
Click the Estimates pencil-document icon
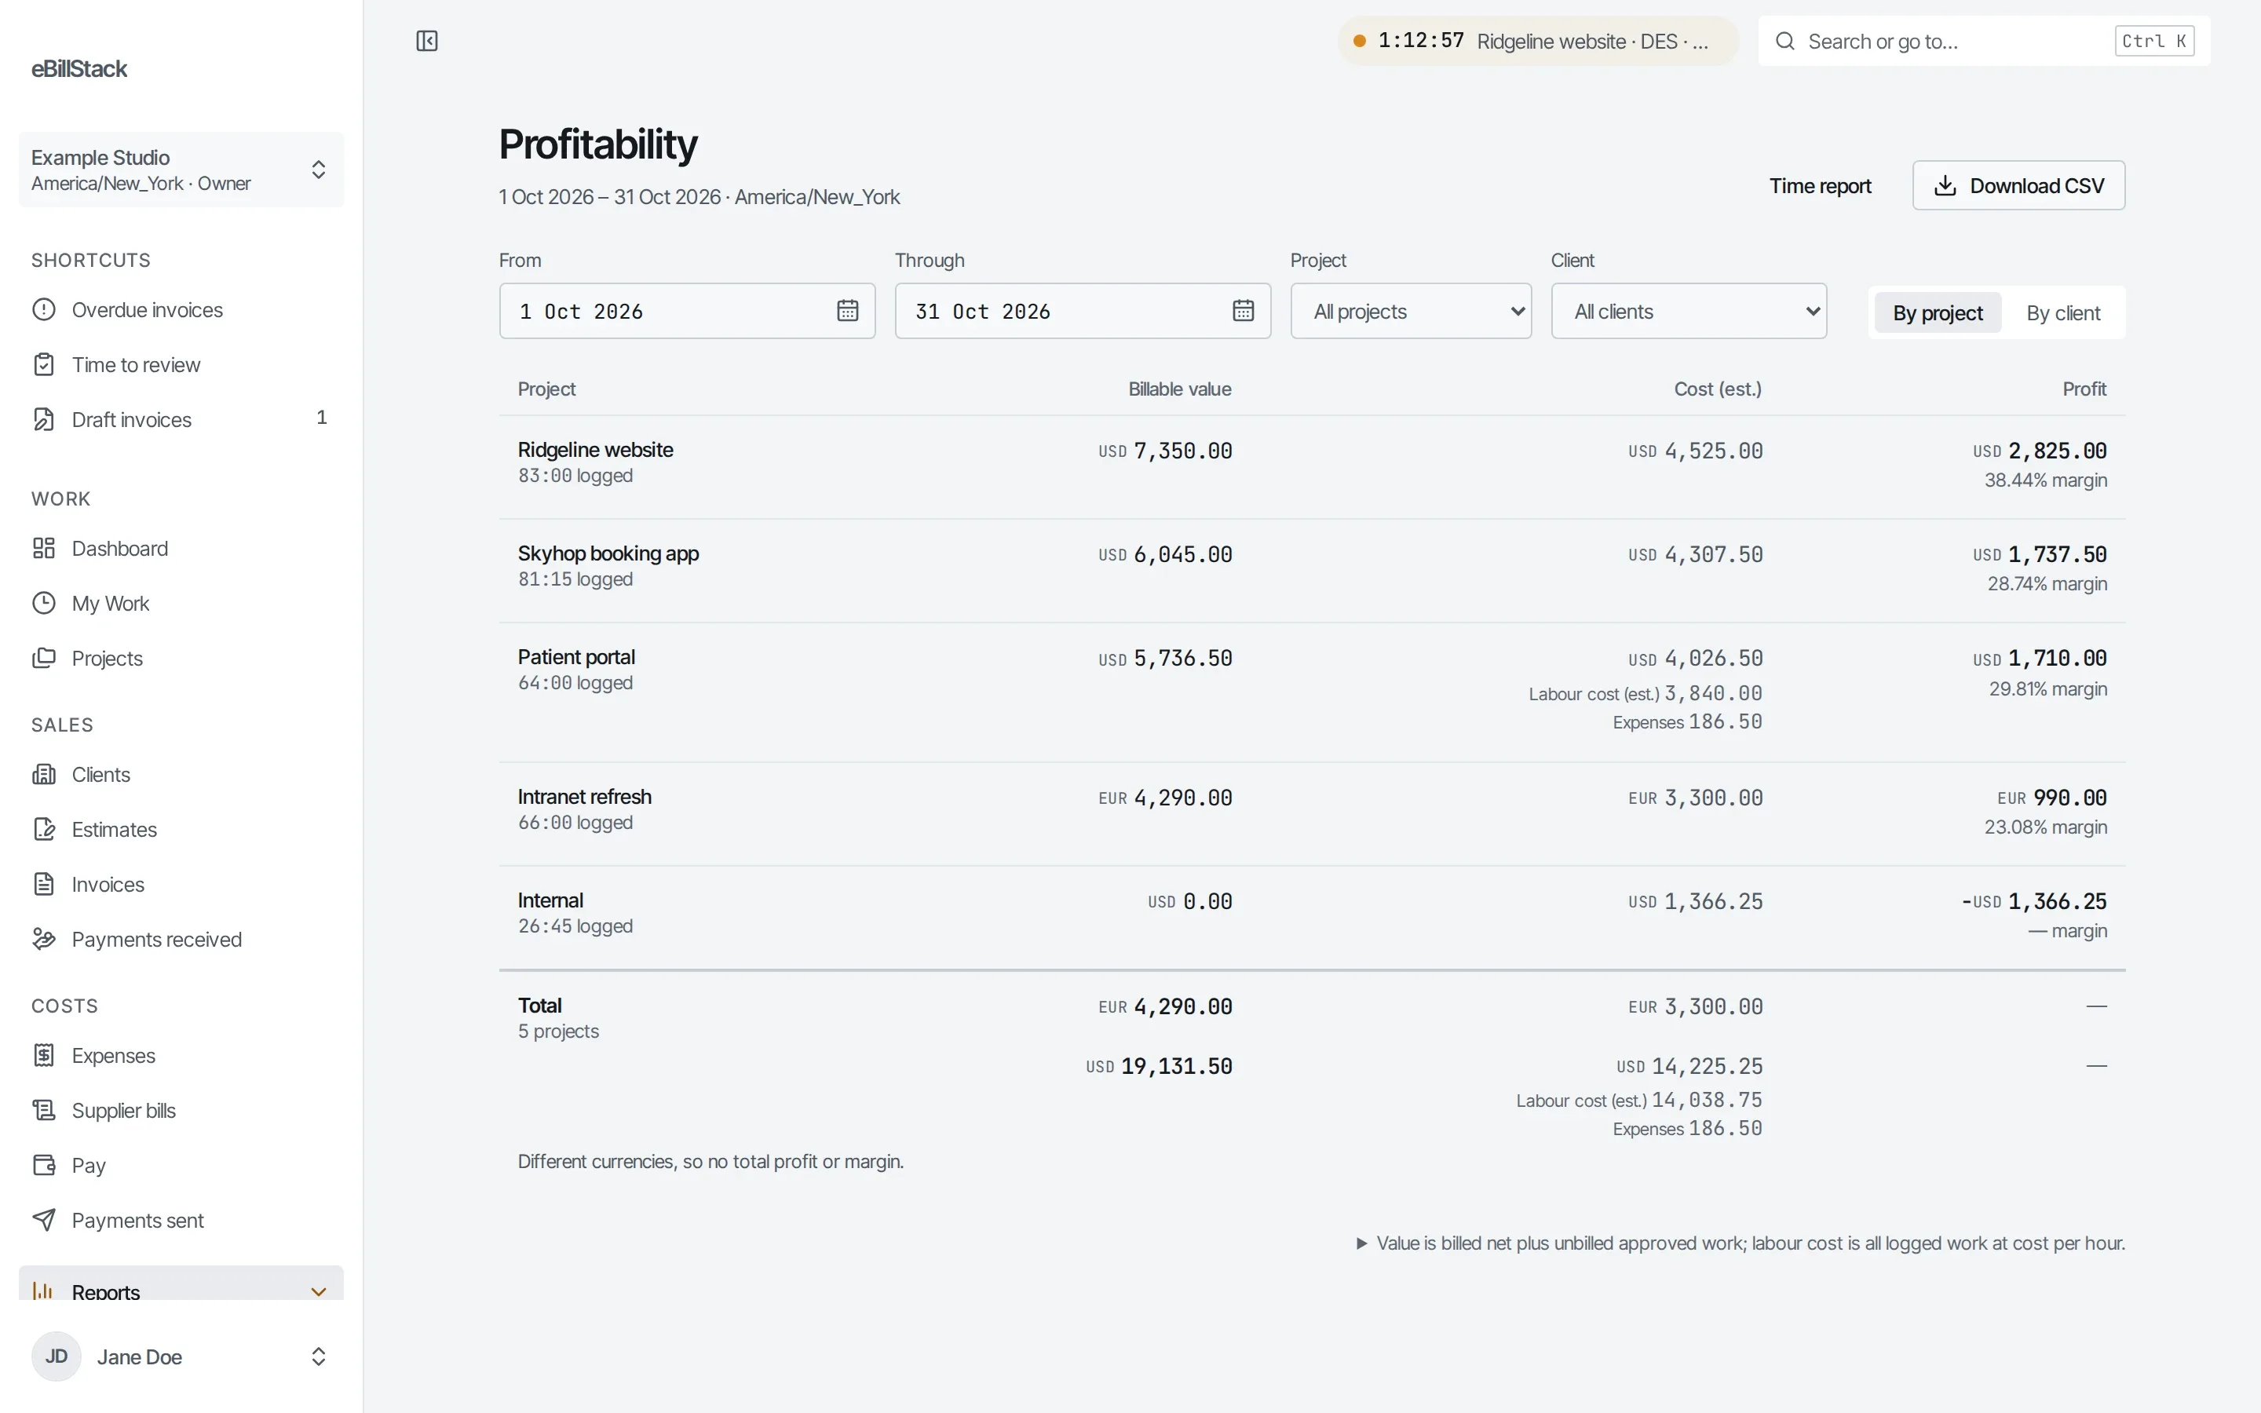click(x=44, y=829)
